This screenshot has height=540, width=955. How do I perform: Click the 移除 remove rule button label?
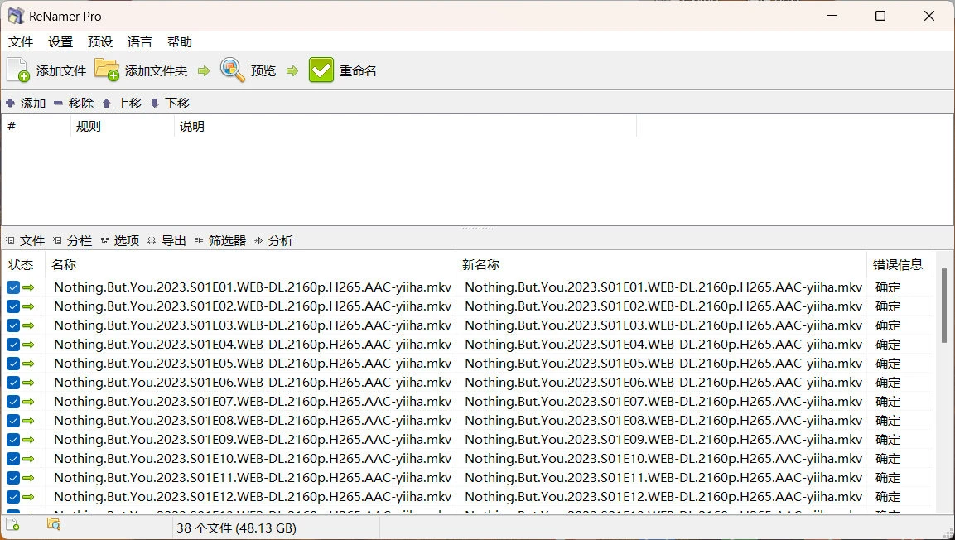(81, 103)
